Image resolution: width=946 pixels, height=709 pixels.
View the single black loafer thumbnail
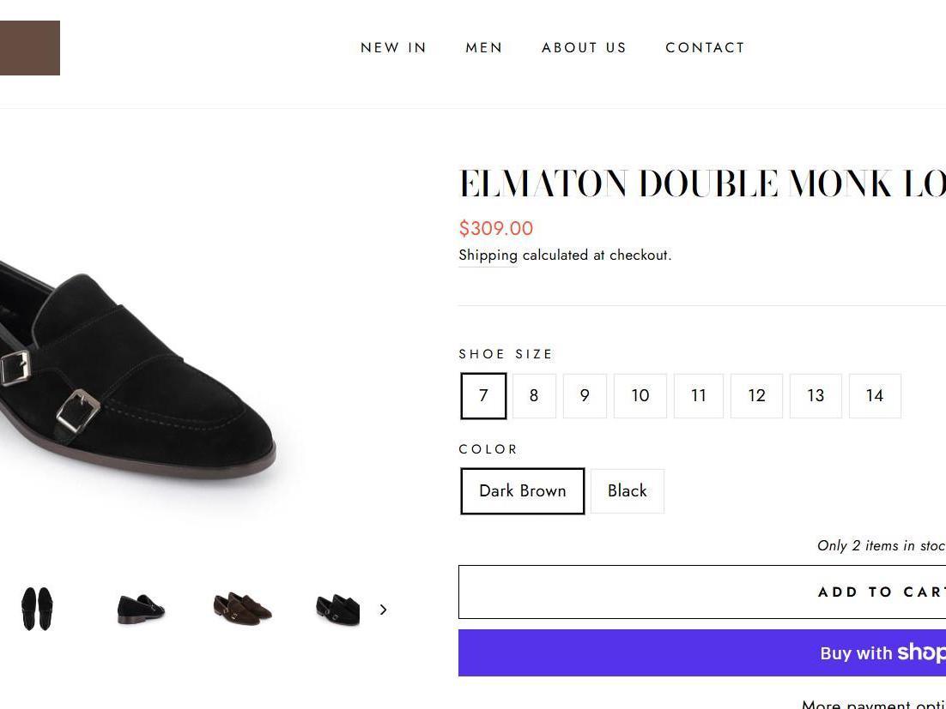tap(141, 609)
